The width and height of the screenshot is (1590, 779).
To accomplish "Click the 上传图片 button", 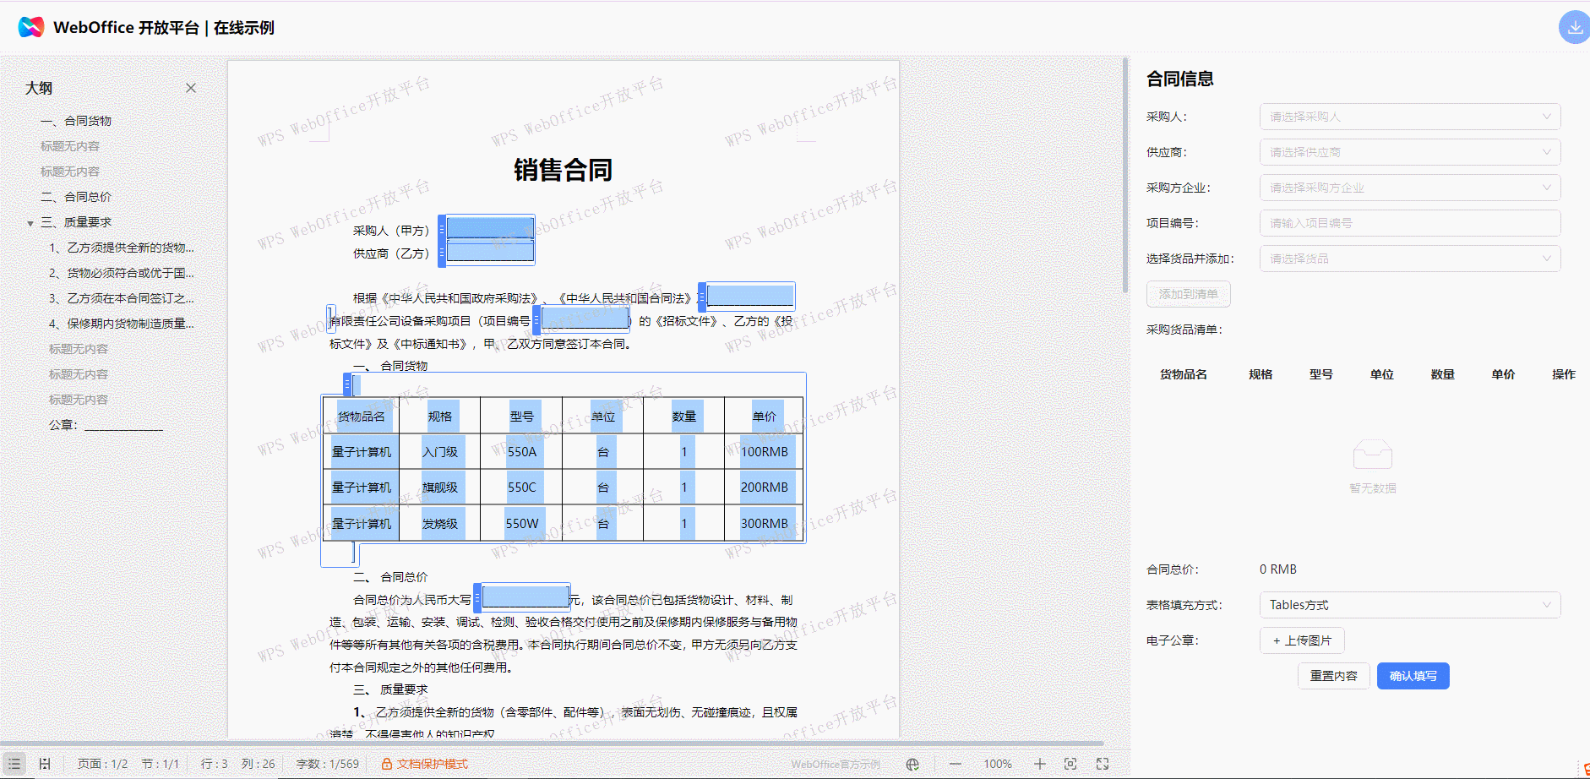I will point(1302,640).
